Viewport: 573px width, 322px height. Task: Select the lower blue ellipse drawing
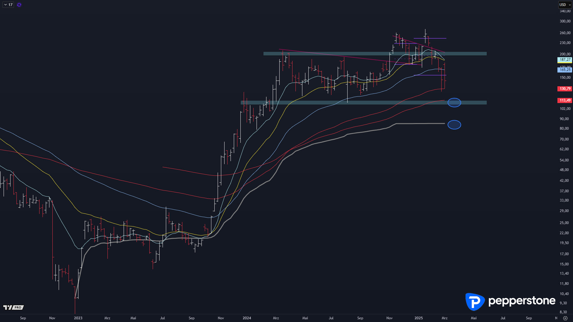(454, 125)
